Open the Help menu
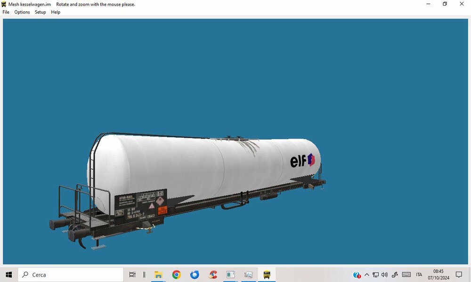 tap(56, 12)
